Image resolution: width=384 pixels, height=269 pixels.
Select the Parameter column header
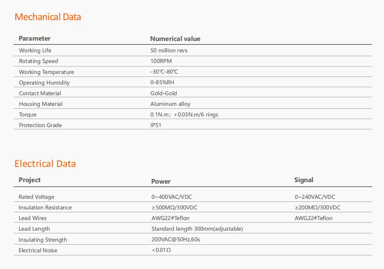[x=35, y=38]
